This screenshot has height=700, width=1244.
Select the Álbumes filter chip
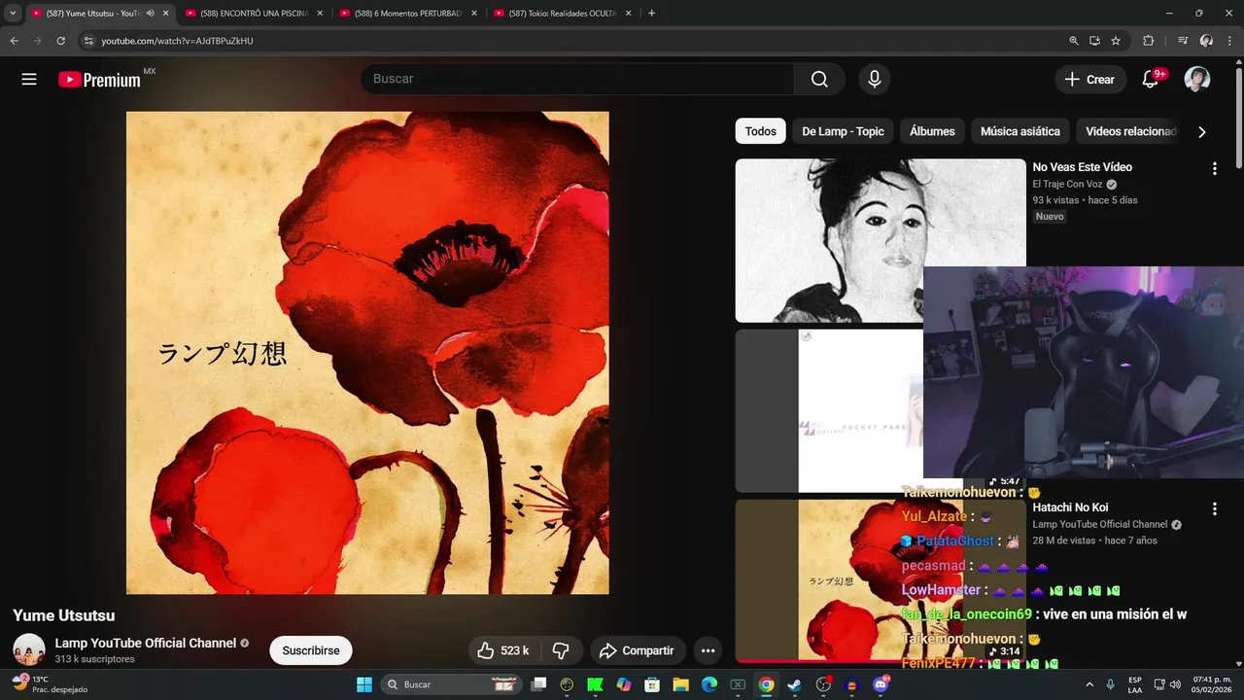[932, 131]
